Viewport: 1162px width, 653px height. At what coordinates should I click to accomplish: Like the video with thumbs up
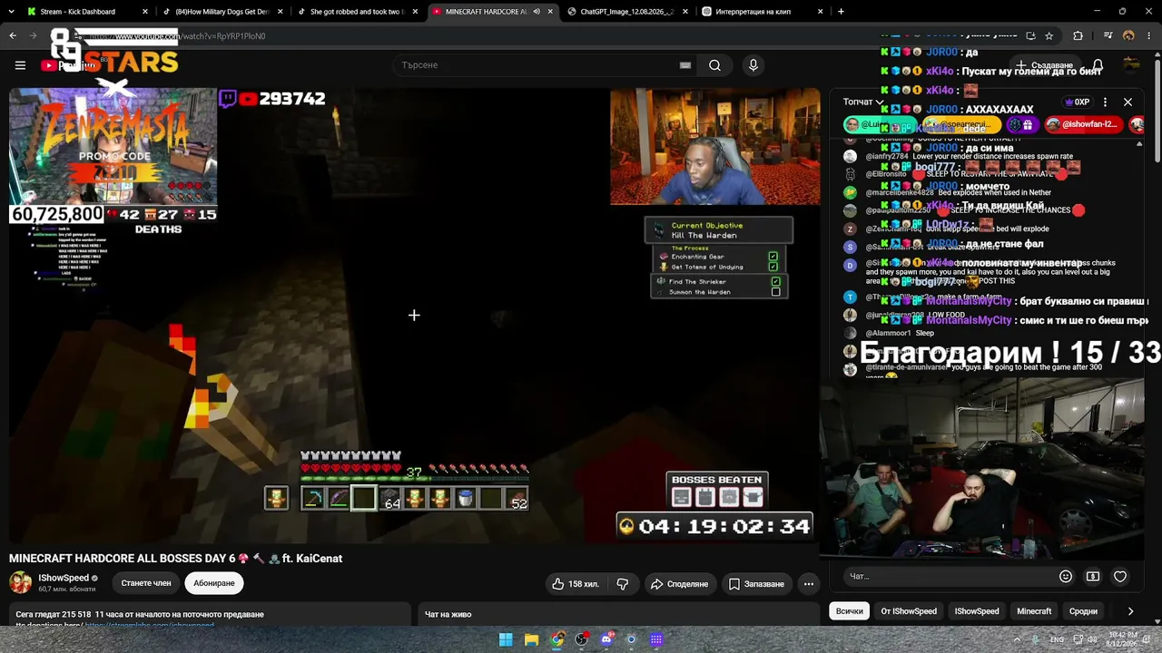pyautogui.click(x=575, y=584)
